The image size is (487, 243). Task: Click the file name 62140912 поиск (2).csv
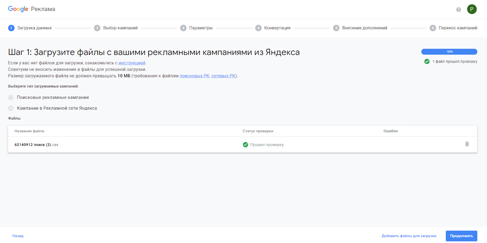[x=36, y=145]
